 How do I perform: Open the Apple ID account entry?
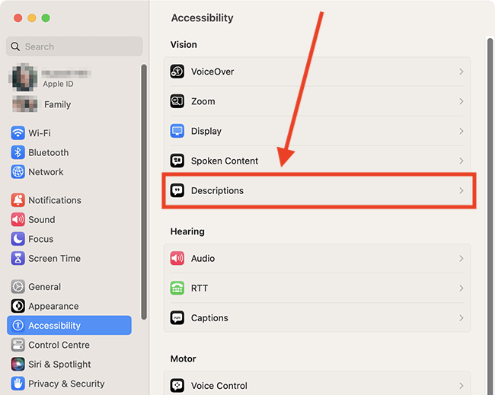pos(51,78)
